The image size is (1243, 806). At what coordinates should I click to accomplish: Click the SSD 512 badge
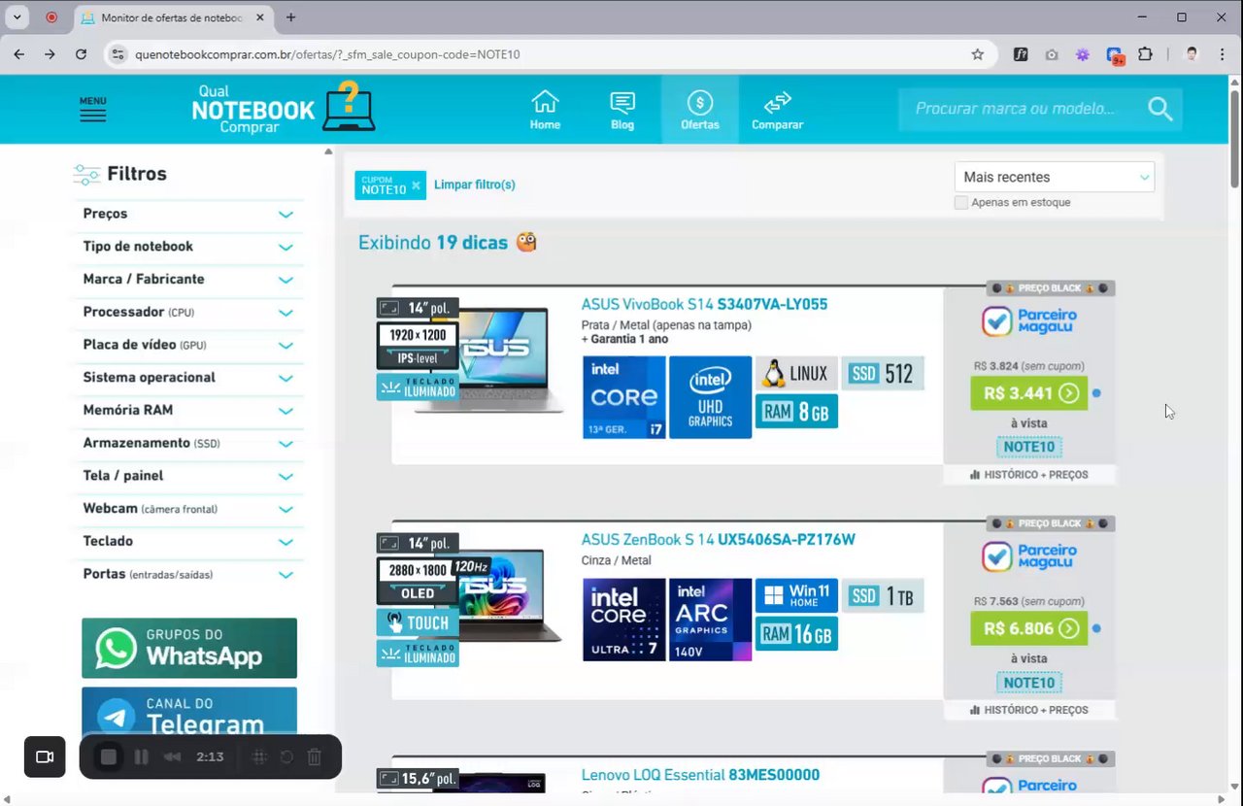coord(883,373)
